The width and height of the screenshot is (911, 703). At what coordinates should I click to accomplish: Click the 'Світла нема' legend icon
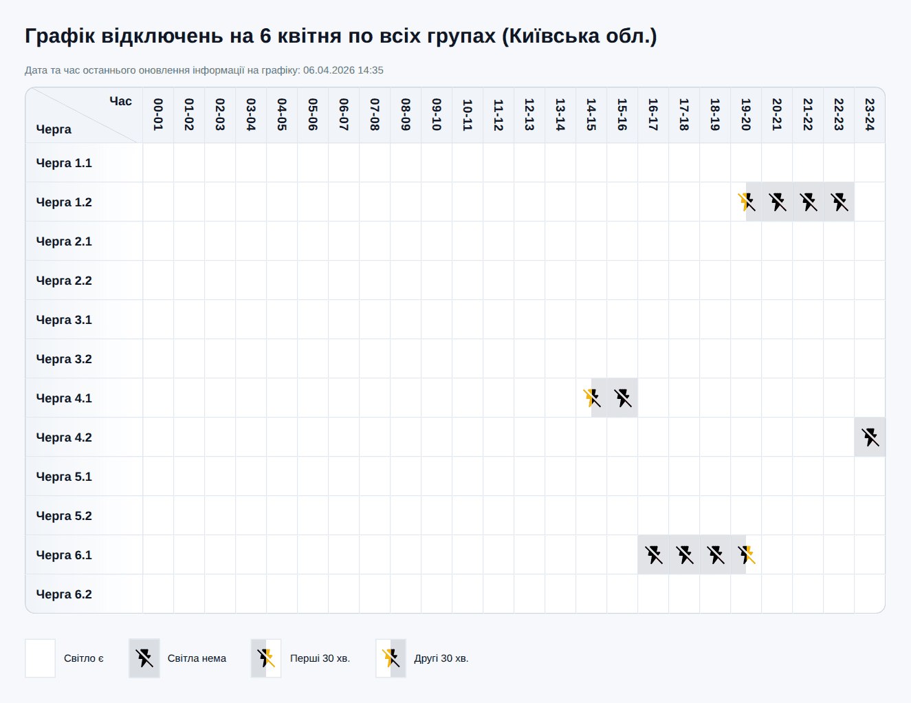pyautogui.click(x=144, y=658)
